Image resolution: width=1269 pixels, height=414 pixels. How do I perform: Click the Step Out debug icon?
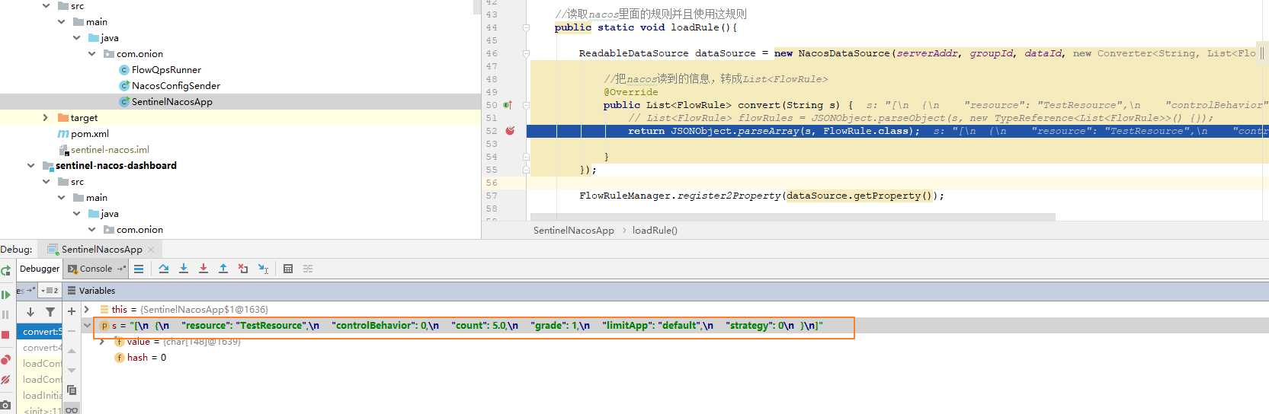click(223, 269)
